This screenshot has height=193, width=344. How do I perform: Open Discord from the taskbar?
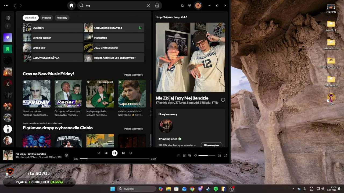pyautogui.click(x=200, y=189)
